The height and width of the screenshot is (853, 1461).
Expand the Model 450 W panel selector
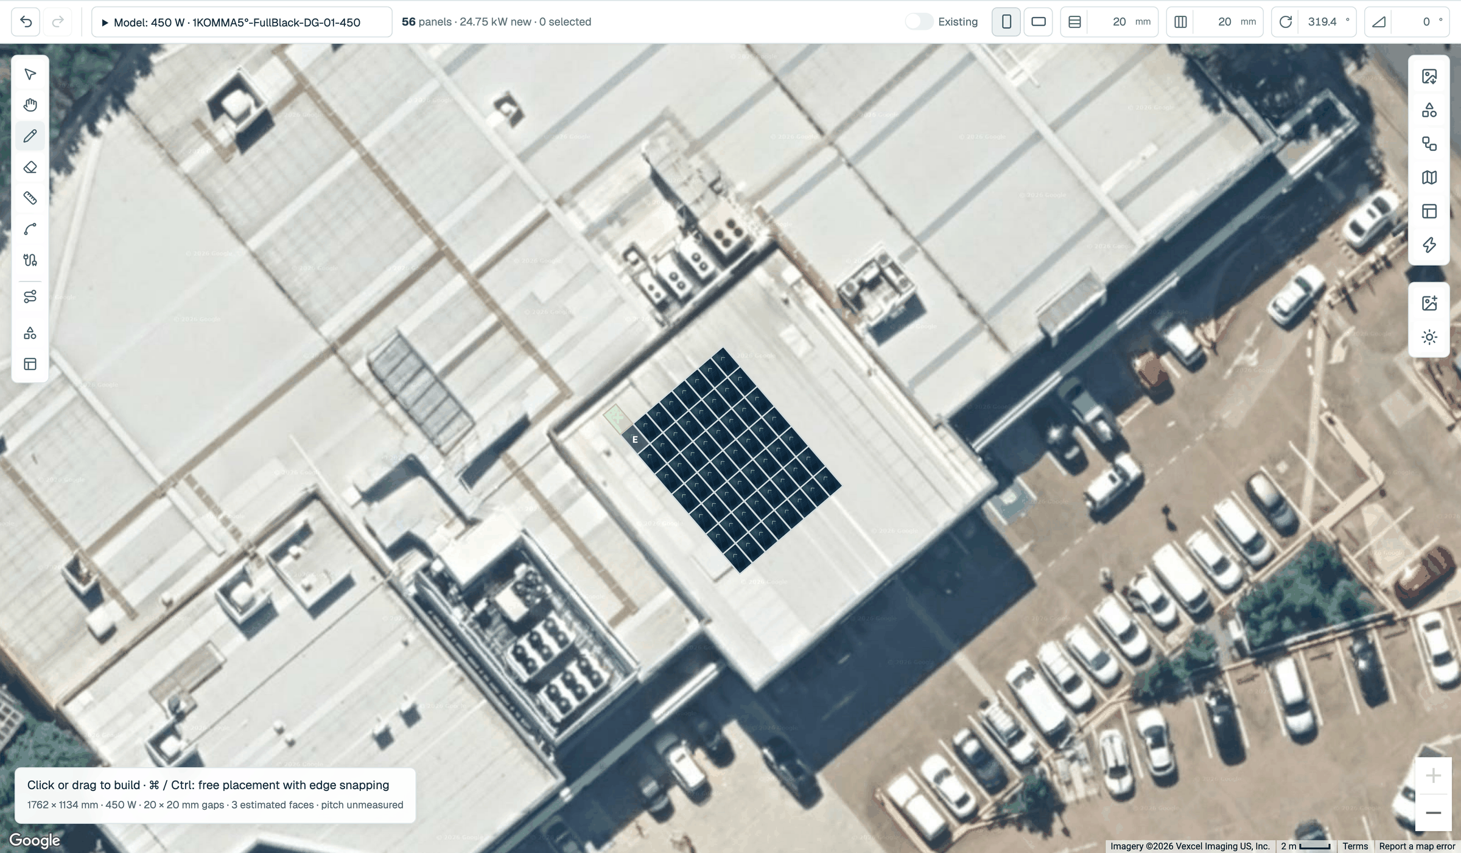(242, 22)
